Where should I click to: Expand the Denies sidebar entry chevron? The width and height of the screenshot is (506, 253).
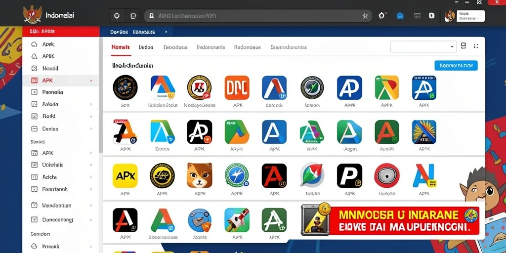click(91, 128)
